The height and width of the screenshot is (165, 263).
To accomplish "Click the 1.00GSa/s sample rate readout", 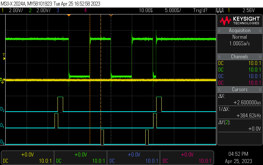I will (240, 44).
